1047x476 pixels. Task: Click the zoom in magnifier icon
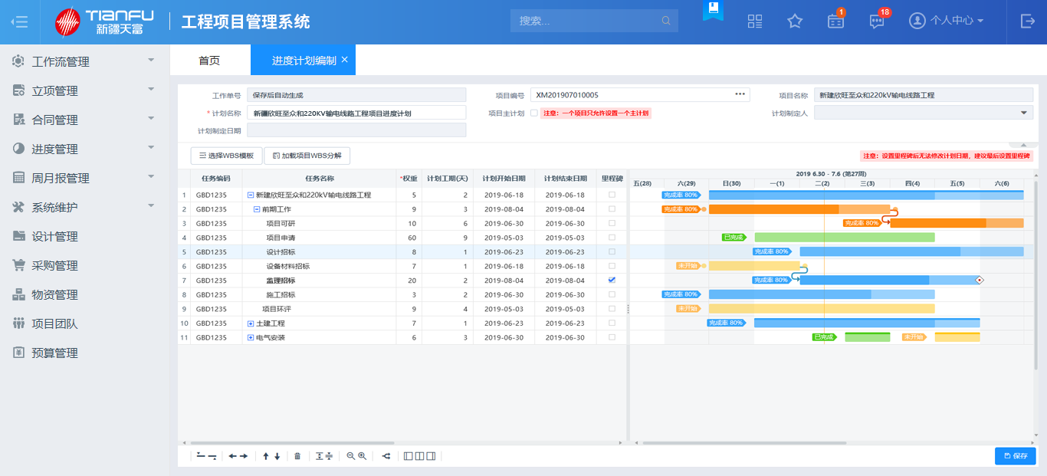pos(363,456)
